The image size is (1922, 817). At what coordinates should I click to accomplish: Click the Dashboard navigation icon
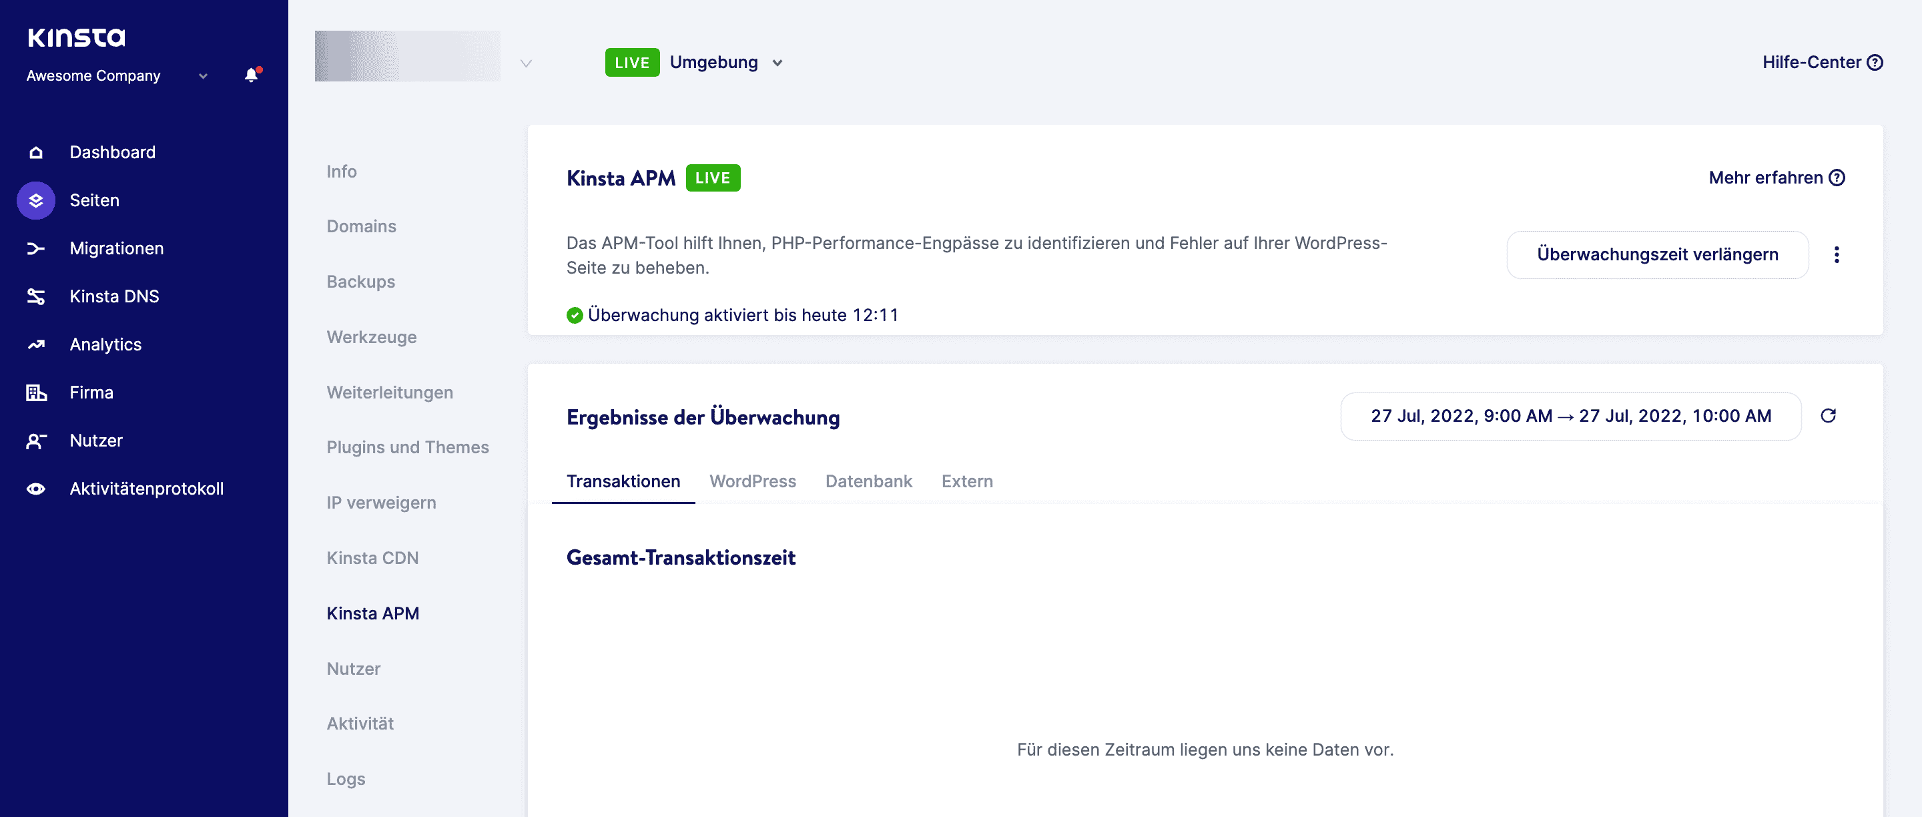click(x=35, y=151)
